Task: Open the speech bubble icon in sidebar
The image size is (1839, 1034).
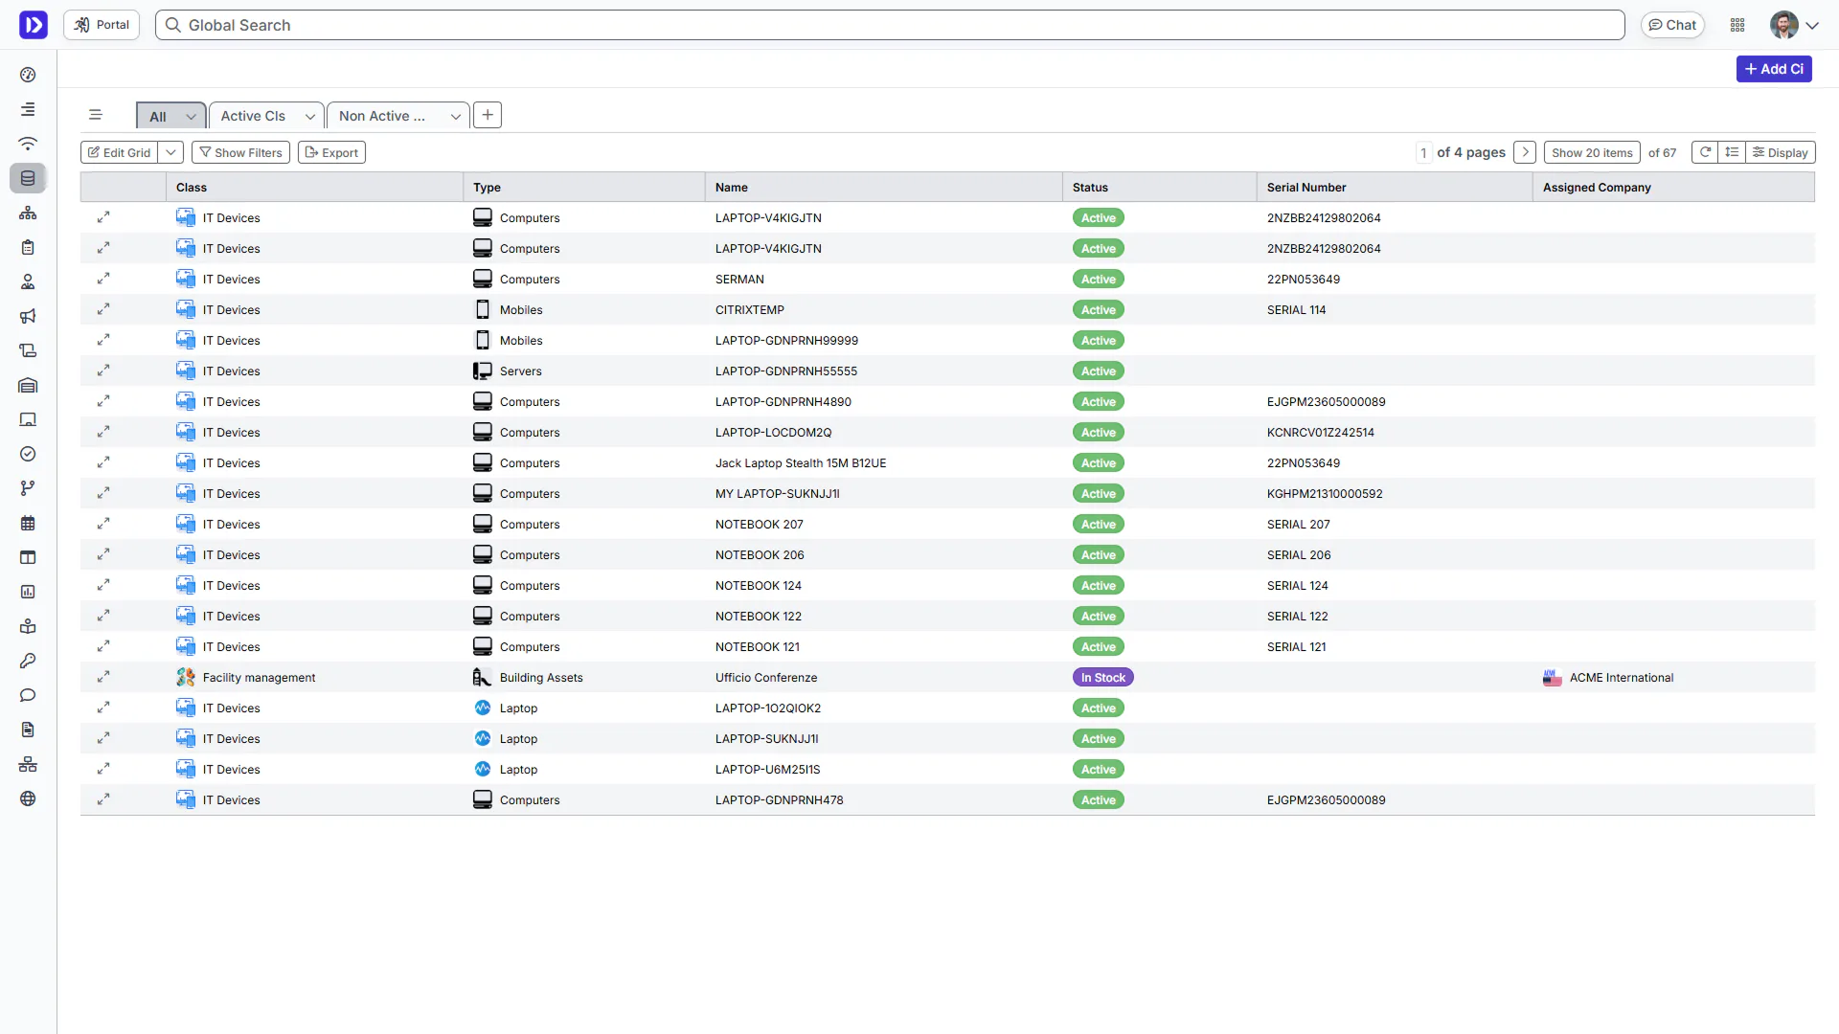Action: (x=28, y=695)
